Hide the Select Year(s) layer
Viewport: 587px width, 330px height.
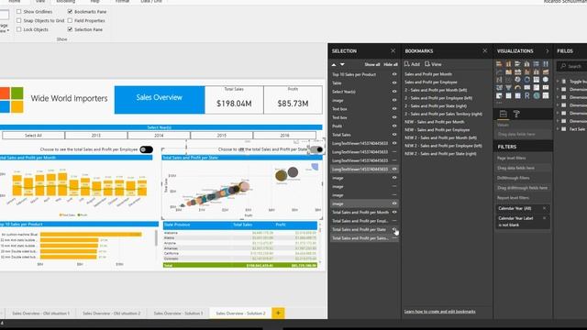coord(394,92)
